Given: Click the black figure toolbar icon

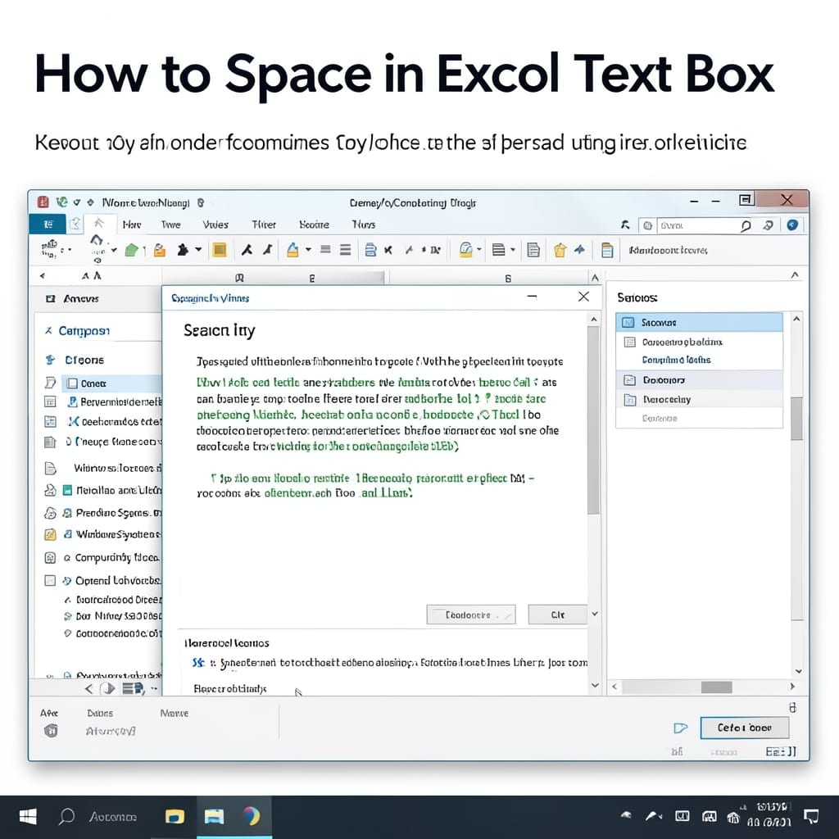Looking at the screenshot, I should pos(183,250).
